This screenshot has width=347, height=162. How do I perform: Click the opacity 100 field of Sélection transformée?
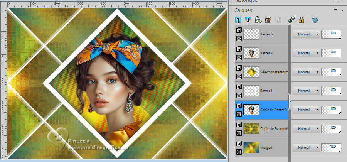pos(331,72)
